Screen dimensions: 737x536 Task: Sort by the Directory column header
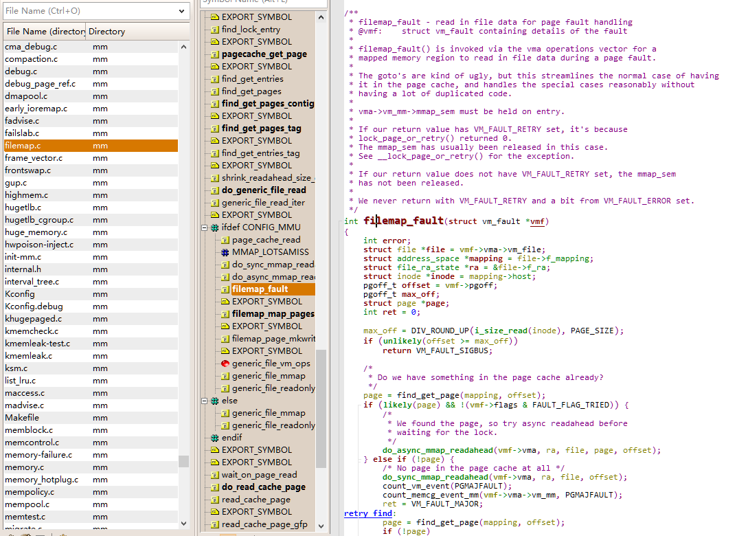[137, 32]
